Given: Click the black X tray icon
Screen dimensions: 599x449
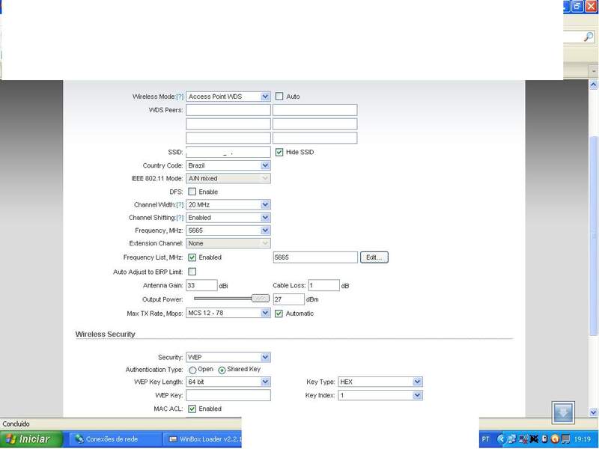Looking at the screenshot, I should (534, 439).
